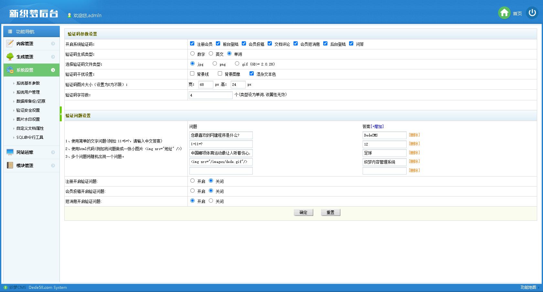Open the 系统用户管理 menu item

28,92
